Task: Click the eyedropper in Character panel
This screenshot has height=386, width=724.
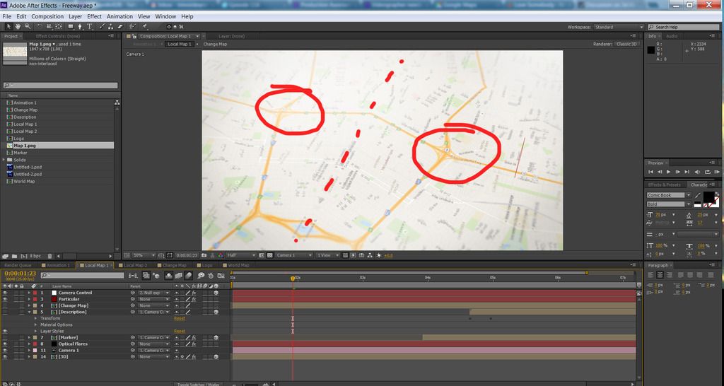Action: (x=697, y=195)
